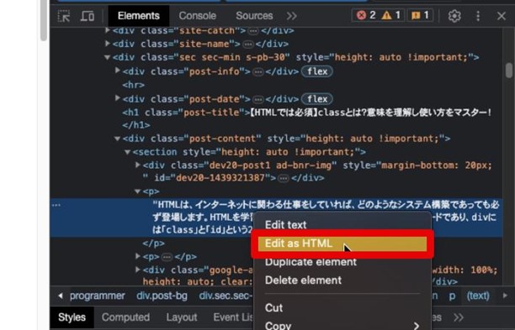Expand the collapsed p element
The width and height of the screenshot is (515, 330).
click(138, 256)
